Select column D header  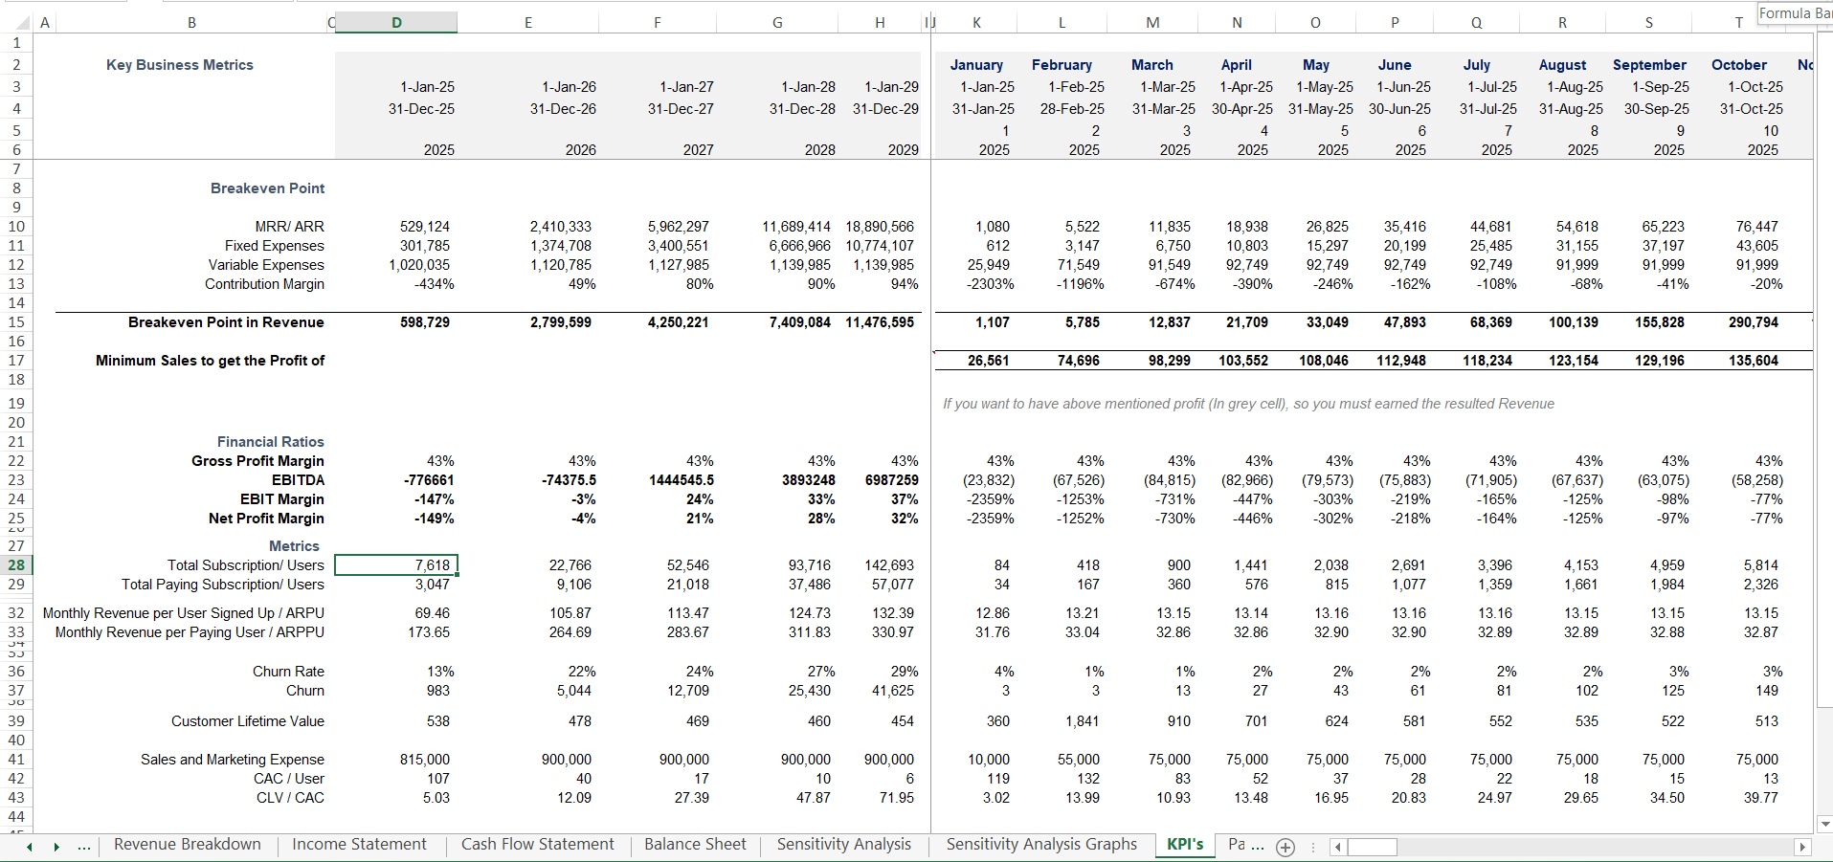click(396, 23)
